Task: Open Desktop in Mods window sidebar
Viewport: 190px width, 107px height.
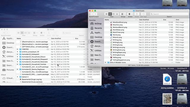Action: click(x=8, y=43)
